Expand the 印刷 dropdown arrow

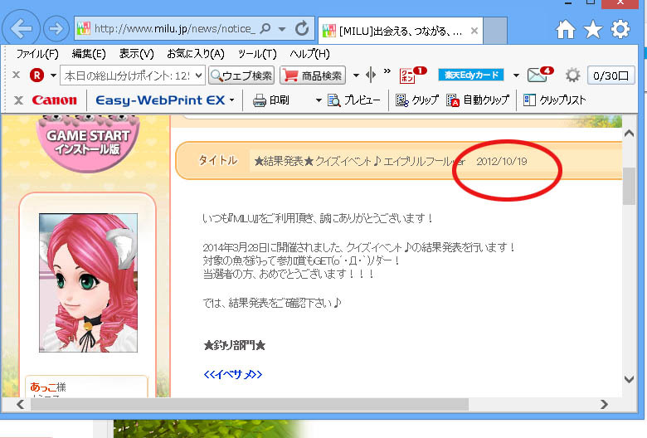pos(318,100)
